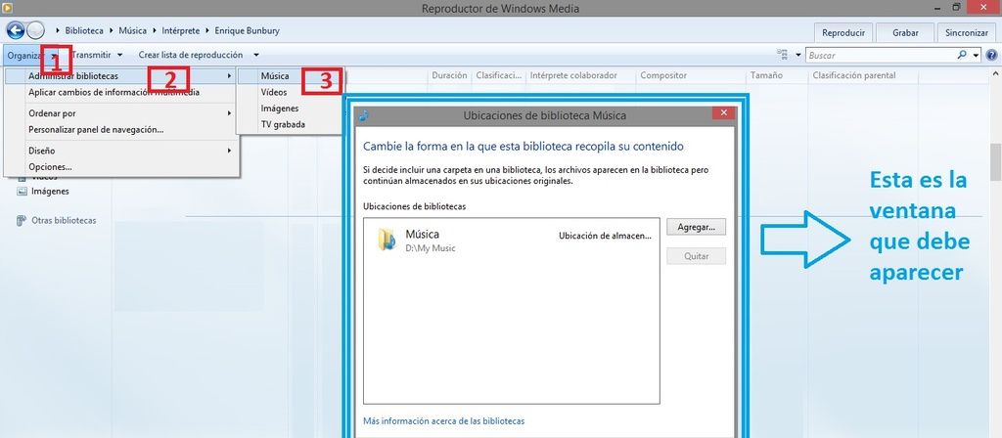Switch to the Grabar tab

coord(905,32)
